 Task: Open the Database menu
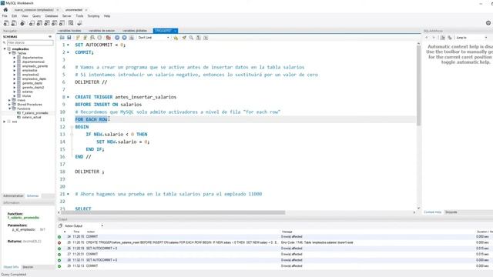52,16
